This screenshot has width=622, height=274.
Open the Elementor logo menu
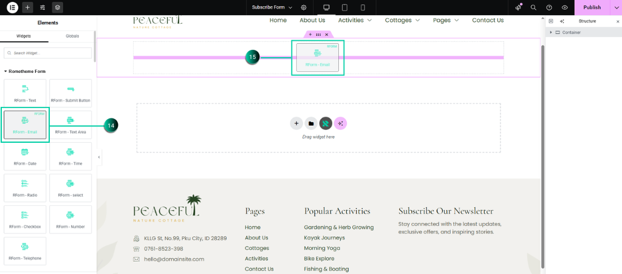click(x=12, y=7)
